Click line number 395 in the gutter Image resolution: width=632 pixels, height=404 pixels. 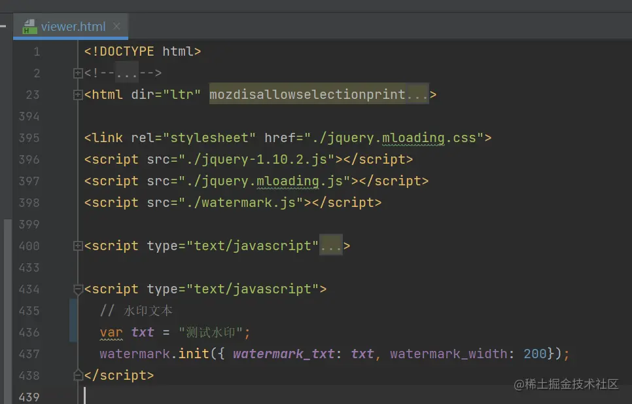click(29, 138)
